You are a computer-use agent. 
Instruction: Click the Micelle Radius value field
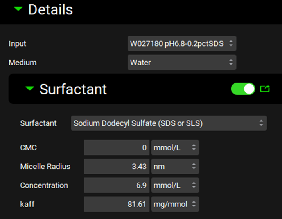pyautogui.click(x=117, y=167)
